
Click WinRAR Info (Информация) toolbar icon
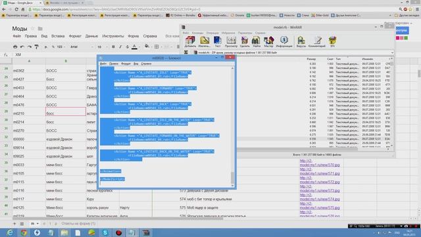coord(284,41)
